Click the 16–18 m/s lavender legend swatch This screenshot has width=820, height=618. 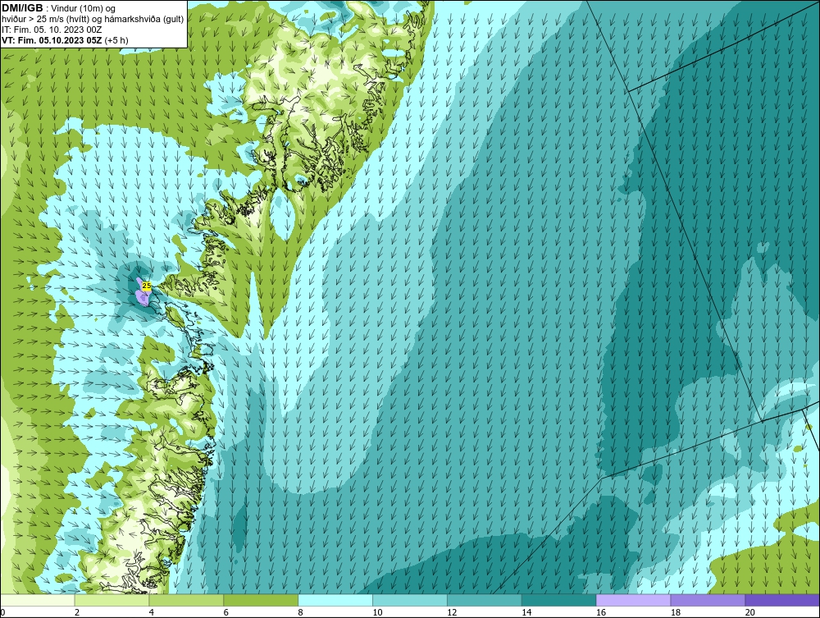click(x=633, y=600)
